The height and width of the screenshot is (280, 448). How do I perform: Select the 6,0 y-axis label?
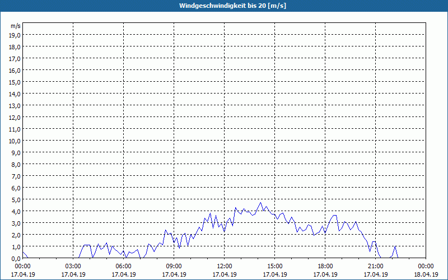pos(16,188)
